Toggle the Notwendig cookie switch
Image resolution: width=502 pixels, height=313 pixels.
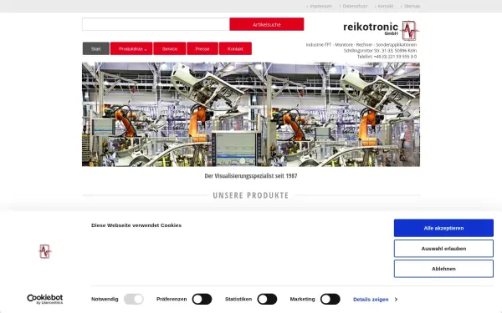[x=134, y=300]
